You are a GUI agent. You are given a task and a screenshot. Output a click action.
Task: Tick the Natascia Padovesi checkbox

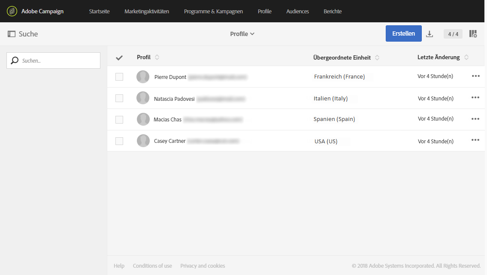pos(119,98)
